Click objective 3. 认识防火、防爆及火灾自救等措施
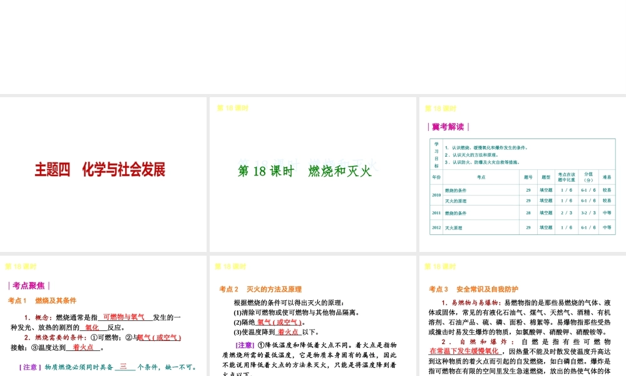 click(x=483, y=162)
